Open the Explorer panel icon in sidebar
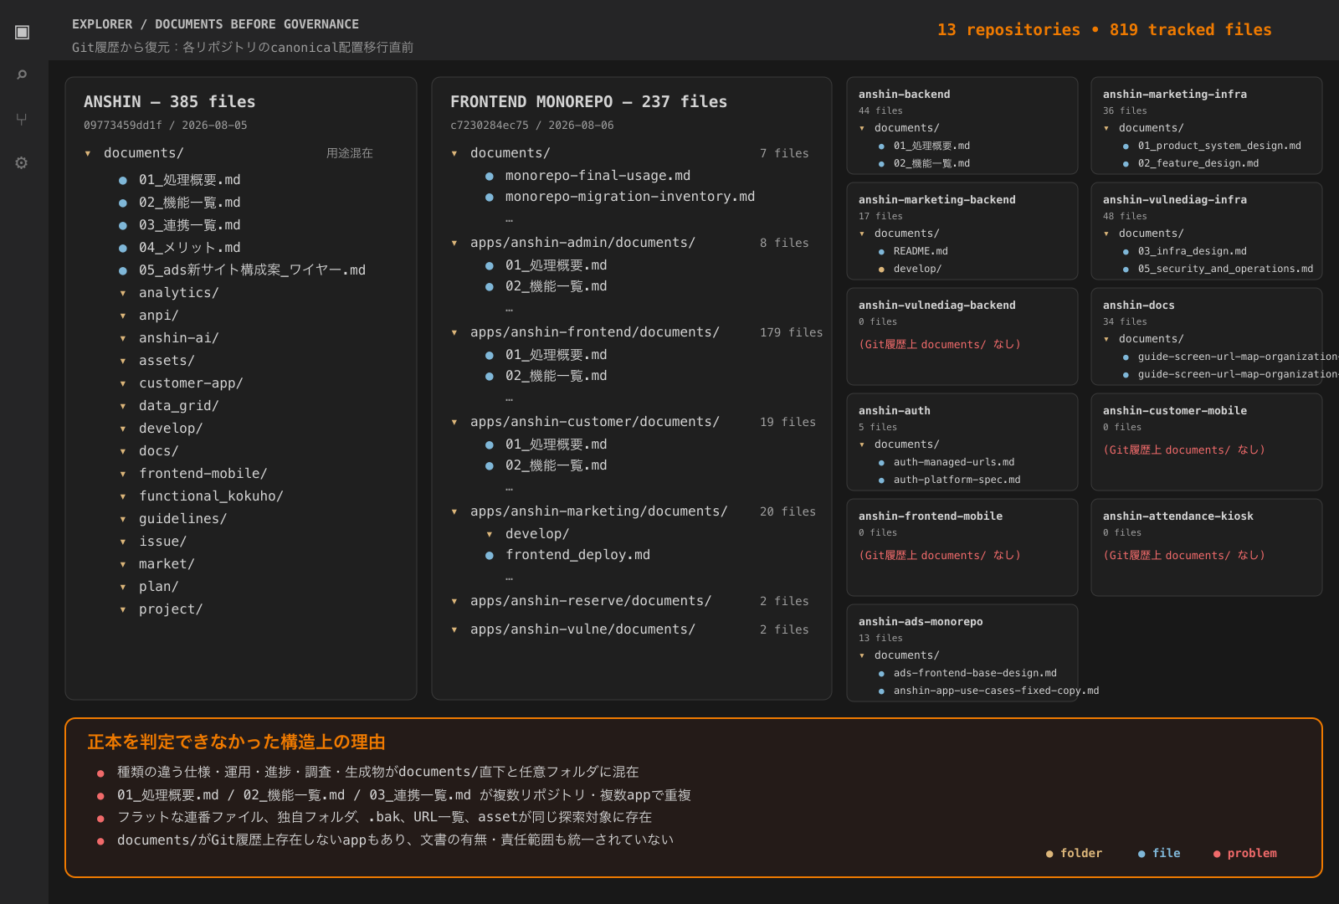The image size is (1339, 904). [x=22, y=32]
